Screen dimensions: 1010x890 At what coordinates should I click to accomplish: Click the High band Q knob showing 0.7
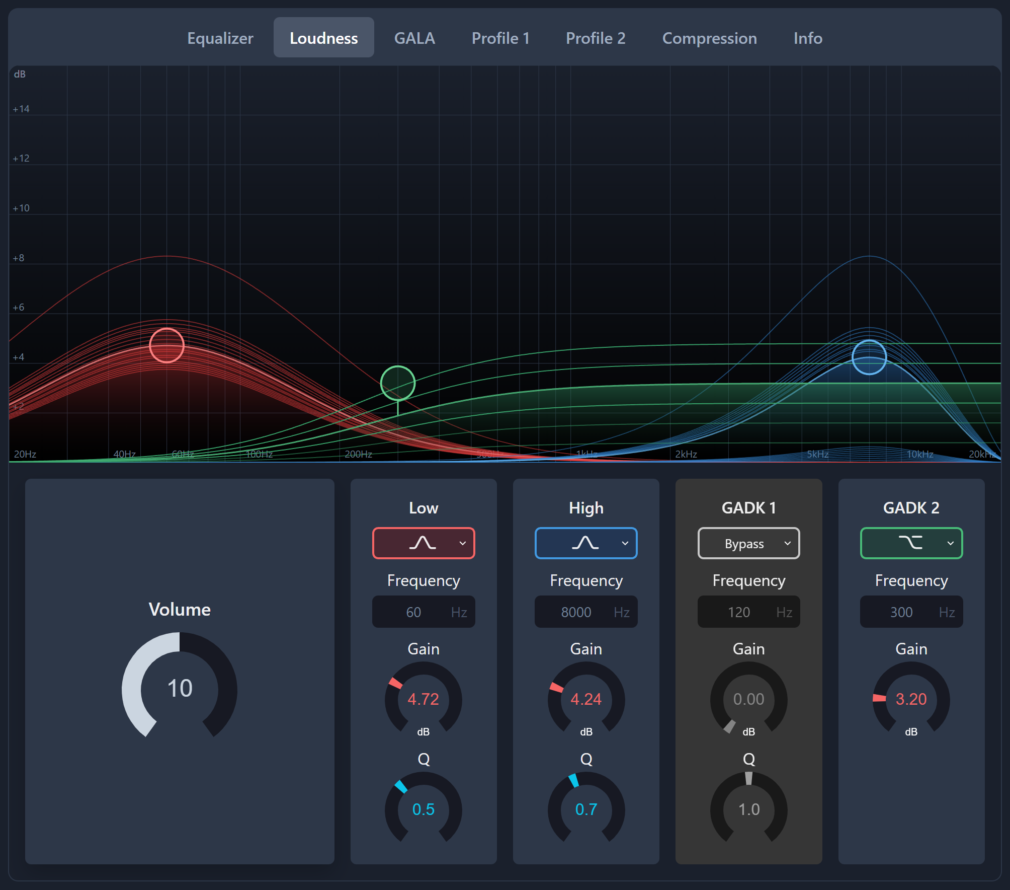coord(586,809)
